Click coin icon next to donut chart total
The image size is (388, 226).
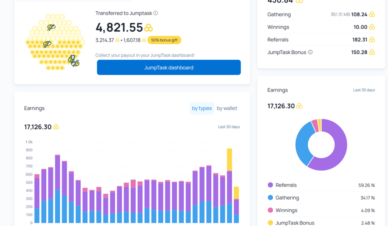pyautogui.click(x=299, y=106)
